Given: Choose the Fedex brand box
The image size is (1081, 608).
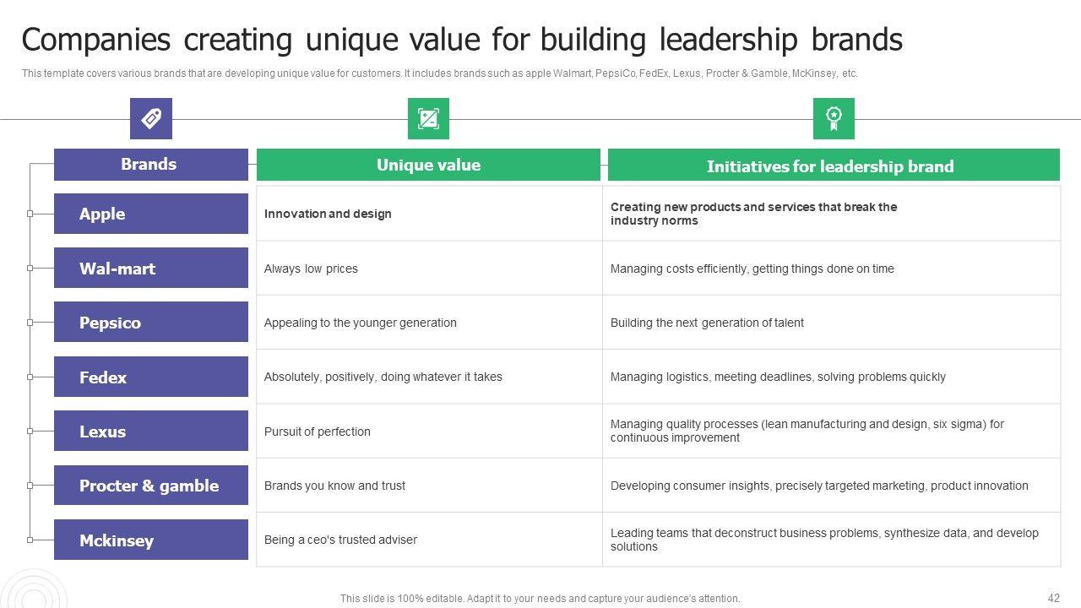Looking at the screenshot, I should 150,377.
